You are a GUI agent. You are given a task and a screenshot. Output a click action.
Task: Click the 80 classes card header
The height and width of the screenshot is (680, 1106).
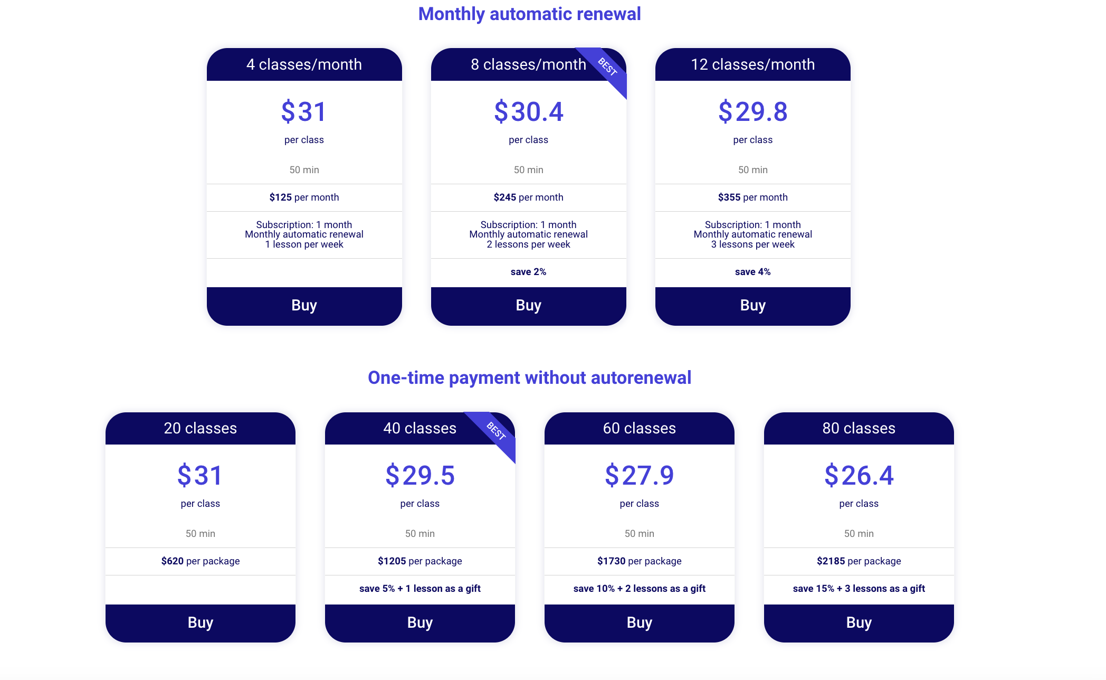coord(859,428)
